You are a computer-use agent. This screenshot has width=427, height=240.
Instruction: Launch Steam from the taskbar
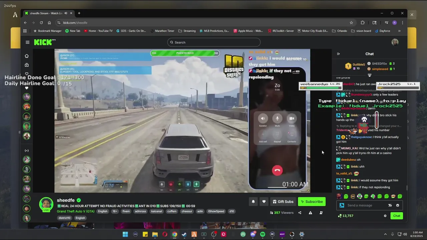(184, 234)
